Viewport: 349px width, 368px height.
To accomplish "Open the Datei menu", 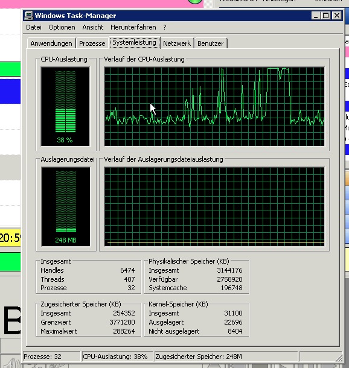I will [34, 27].
